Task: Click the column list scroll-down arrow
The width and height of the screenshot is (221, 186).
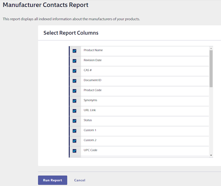Action: tap(211, 155)
